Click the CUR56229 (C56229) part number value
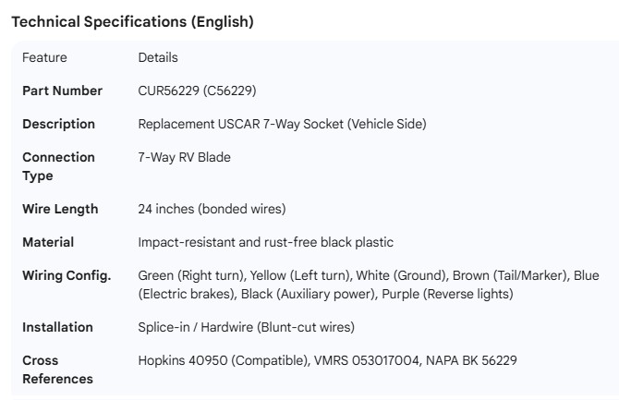Image resolution: width=619 pixels, height=400 pixels. pyautogui.click(x=197, y=91)
